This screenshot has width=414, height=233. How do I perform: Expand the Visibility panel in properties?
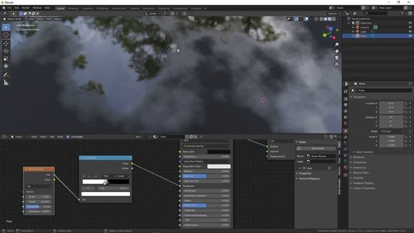pyautogui.click(x=358, y=178)
